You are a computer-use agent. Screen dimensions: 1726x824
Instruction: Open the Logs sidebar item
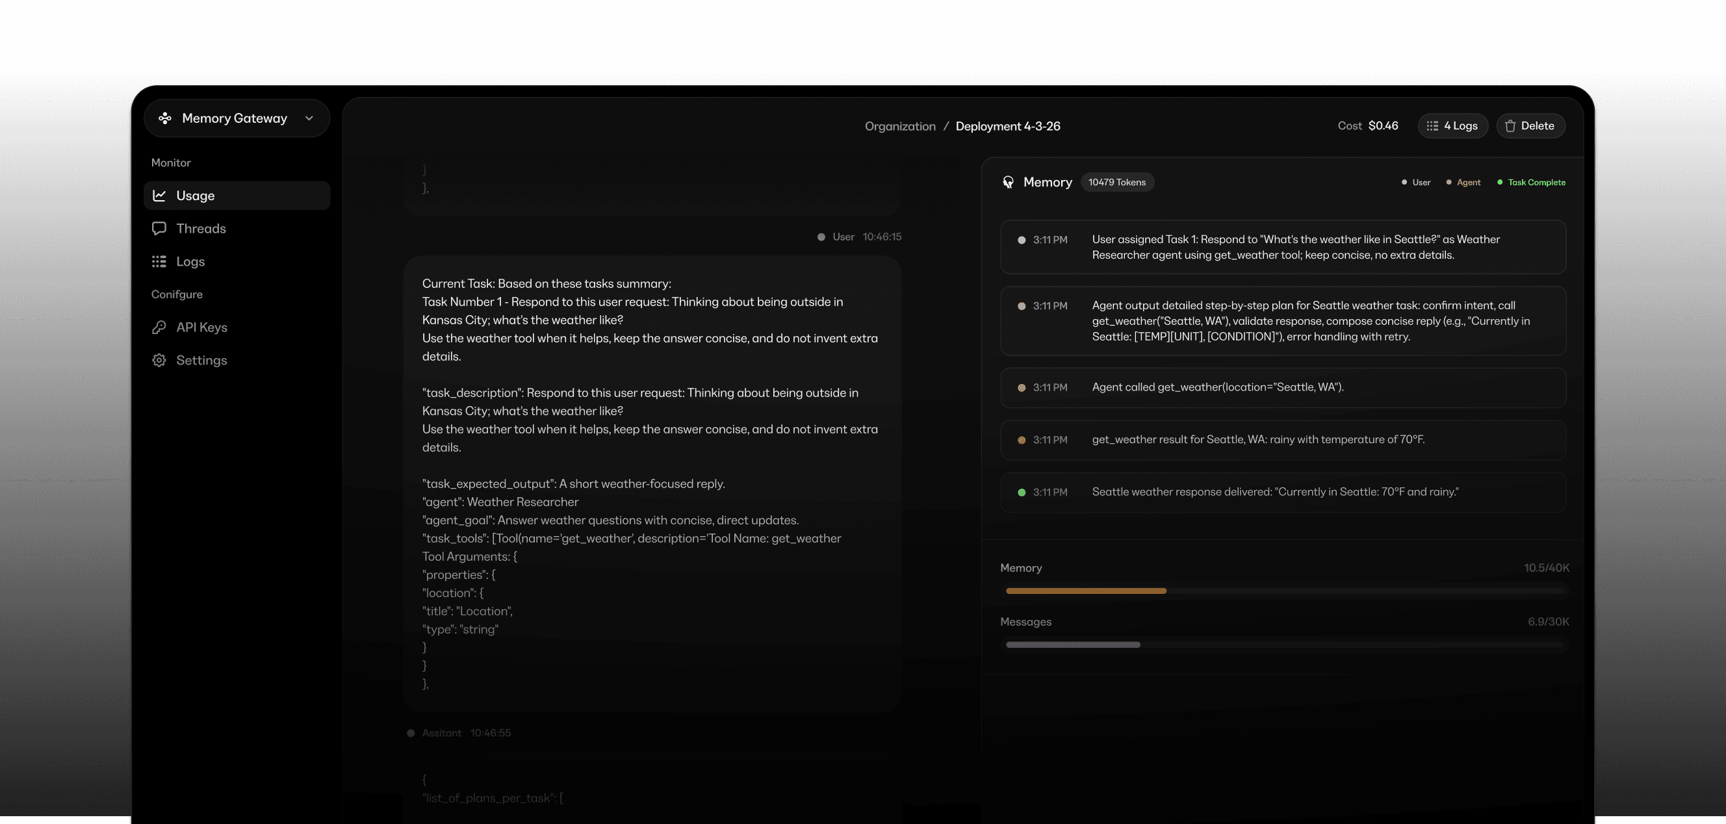tap(190, 261)
